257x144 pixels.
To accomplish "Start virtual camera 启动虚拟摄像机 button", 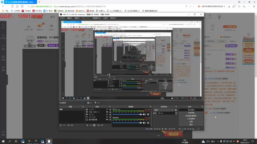I will coord(191,116).
